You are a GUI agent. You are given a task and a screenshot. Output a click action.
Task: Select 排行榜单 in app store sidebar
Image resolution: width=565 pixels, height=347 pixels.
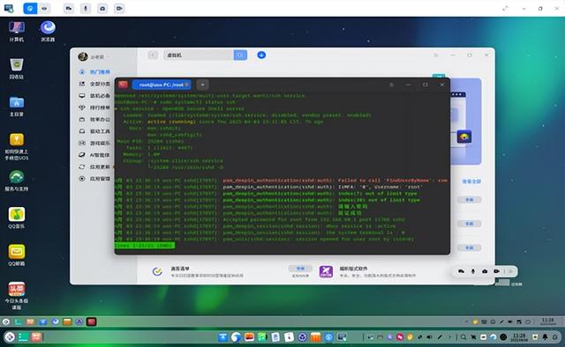pyautogui.click(x=95, y=107)
